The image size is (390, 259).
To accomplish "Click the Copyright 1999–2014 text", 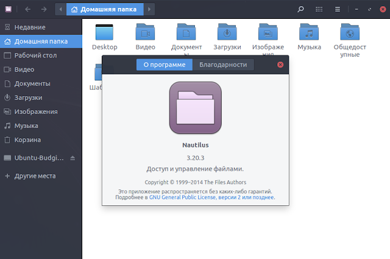I will 196,182.
